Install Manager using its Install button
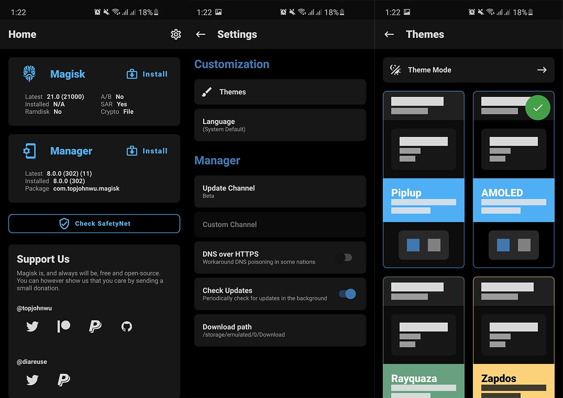 point(147,151)
